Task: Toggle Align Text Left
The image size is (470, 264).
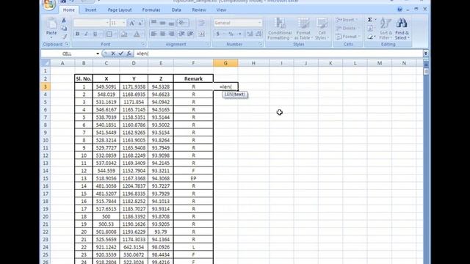Action: point(153,34)
